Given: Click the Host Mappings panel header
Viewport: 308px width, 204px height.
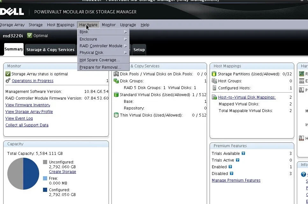Looking at the screenshot, I should click(x=252, y=66).
